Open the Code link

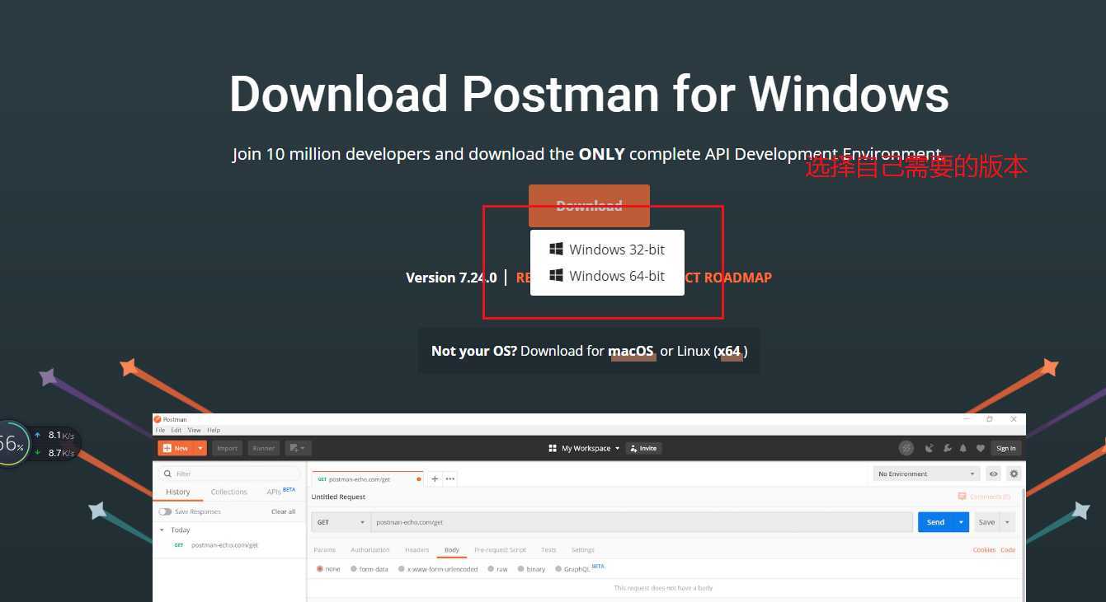[1008, 549]
